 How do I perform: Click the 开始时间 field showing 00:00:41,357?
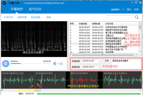coord(91,61)
